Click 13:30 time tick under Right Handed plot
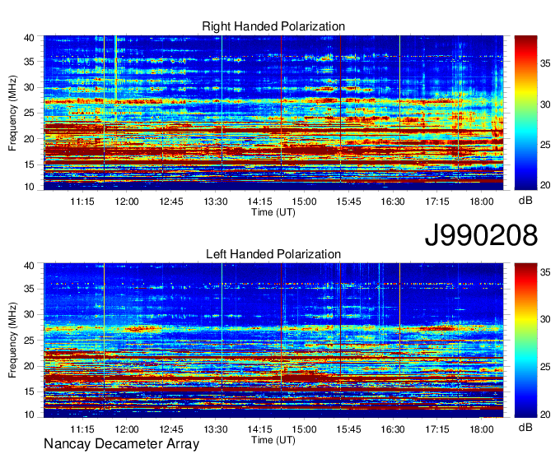Image resolution: width=560 pixels, height=454 pixels. coord(216,202)
